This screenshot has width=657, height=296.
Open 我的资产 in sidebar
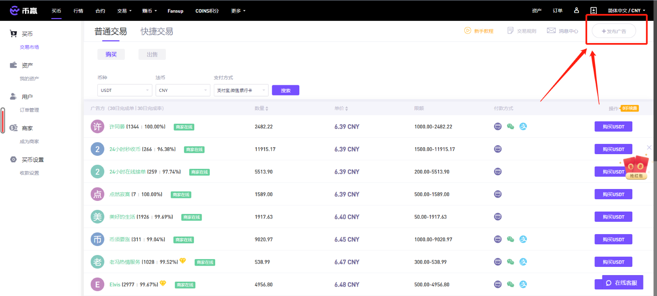pyautogui.click(x=30, y=79)
